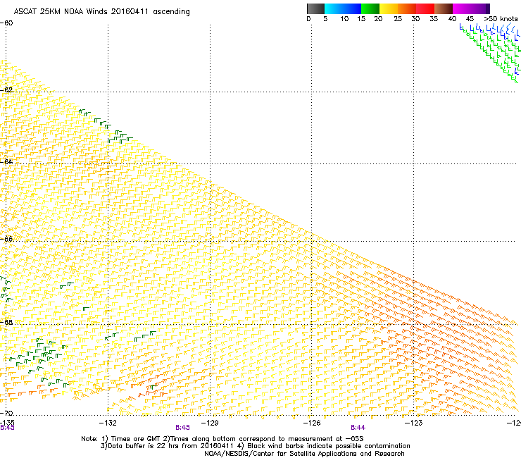Click the green 15-20 knots color band

click(370, 8)
